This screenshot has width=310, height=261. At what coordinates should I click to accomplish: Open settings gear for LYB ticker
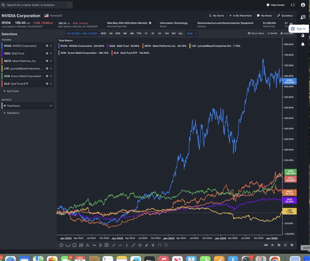(47, 68)
